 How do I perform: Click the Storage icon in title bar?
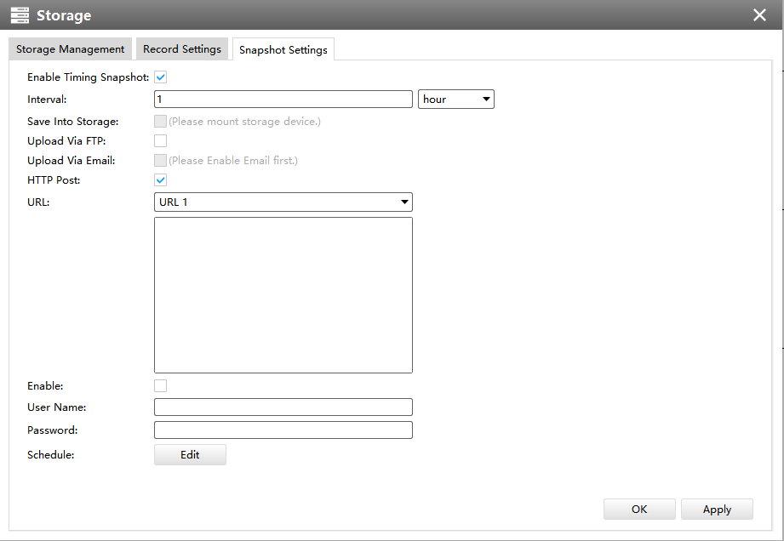tap(19, 15)
